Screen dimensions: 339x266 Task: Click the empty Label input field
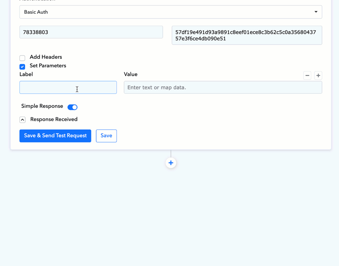pos(68,87)
